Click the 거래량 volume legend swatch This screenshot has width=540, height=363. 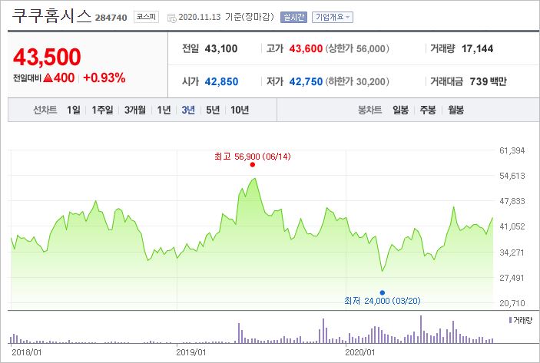[510, 320]
